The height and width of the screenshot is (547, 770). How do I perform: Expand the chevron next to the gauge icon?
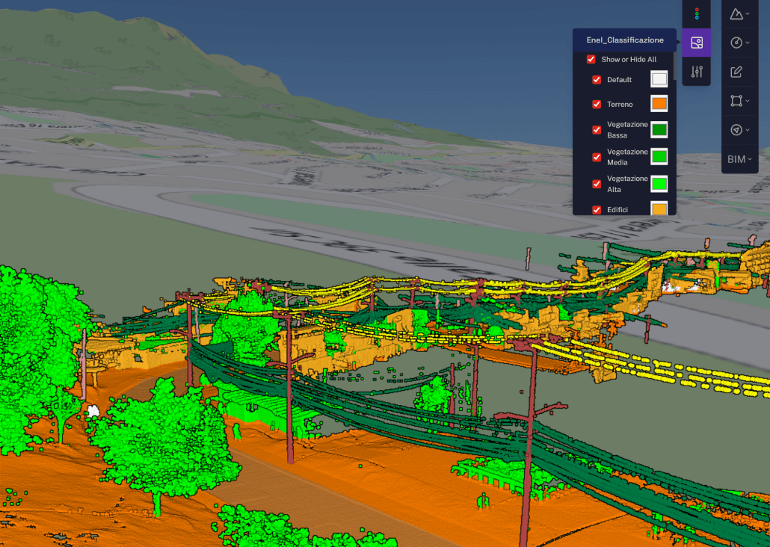point(748,43)
